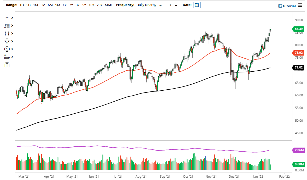Switch to the MAX range
This screenshot has height=180, width=307.
point(108,5)
